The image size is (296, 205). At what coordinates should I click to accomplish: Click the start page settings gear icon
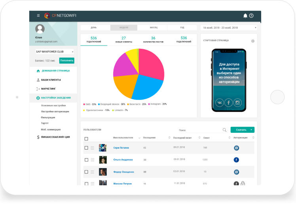click(x=253, y=41)
